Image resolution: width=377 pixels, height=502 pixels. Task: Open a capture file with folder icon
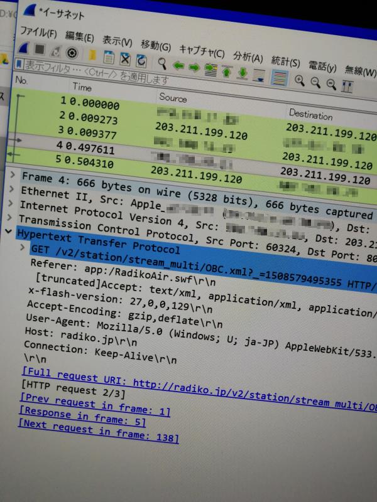(x=92, y=55)
